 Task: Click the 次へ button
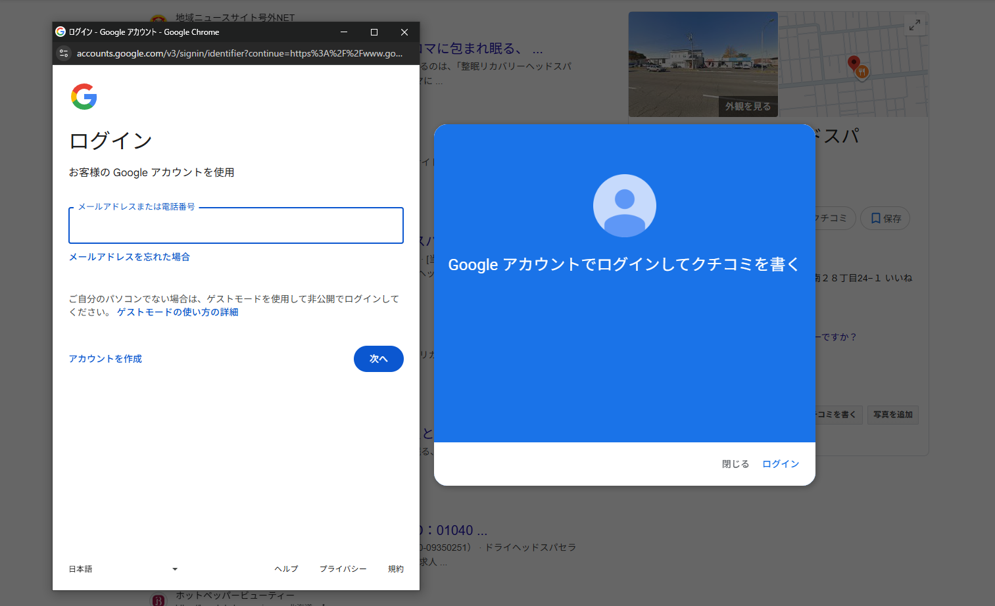point(379,359)
